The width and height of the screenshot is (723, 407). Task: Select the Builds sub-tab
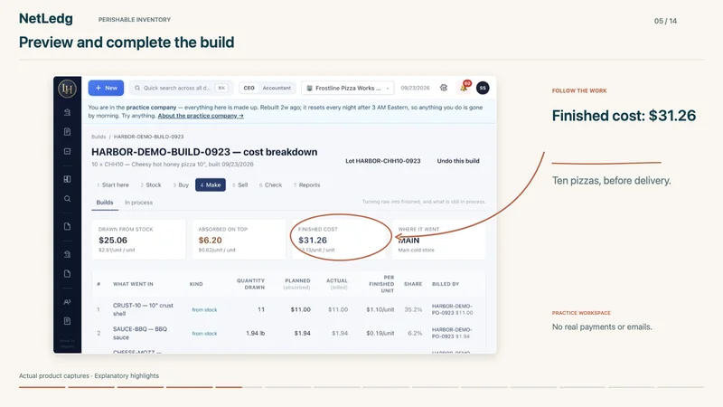pyautogui.click(x=105, y=203)
